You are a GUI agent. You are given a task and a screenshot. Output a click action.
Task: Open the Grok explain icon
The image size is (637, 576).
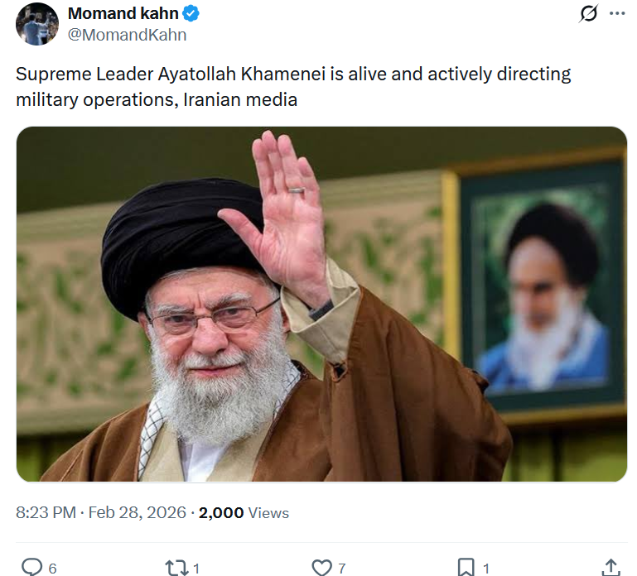588,13
